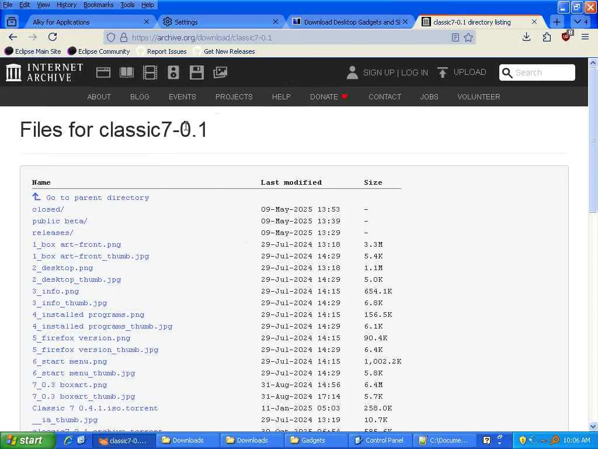
Task: Click the security shield tray icon
Action: pos(523,440)
